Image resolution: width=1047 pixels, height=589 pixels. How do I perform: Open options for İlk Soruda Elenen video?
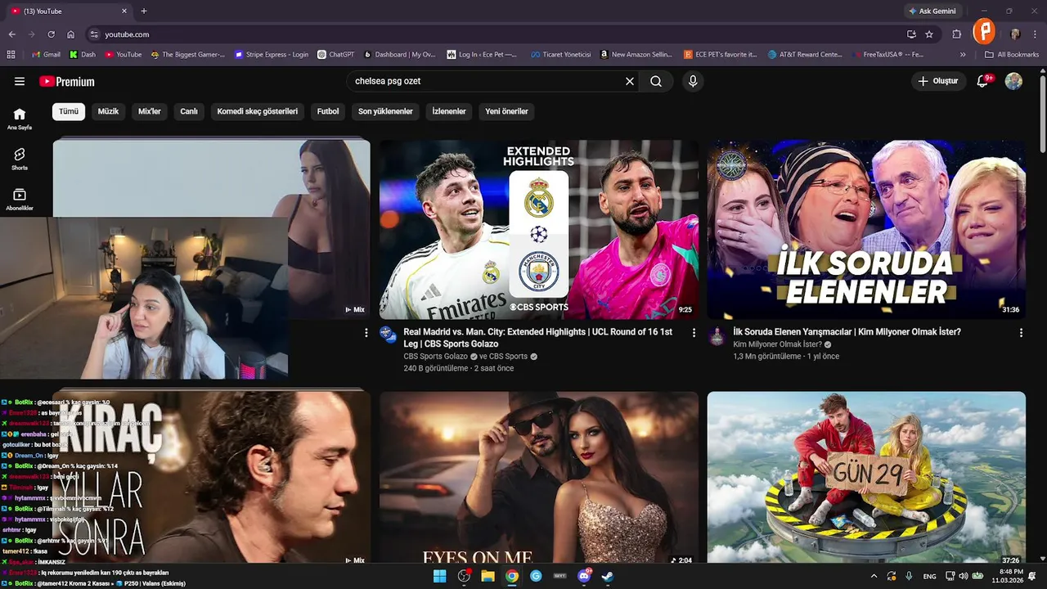[x=1021, y=333]
